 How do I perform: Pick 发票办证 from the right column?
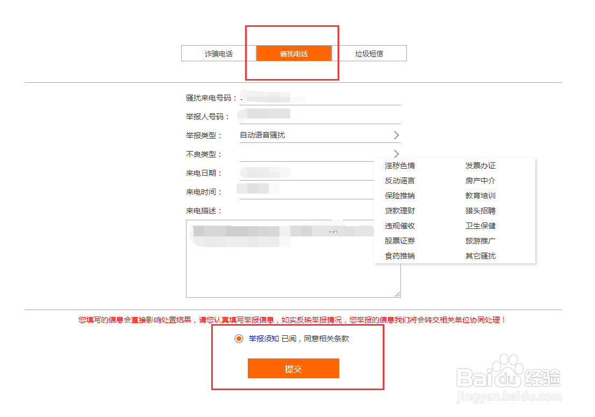[481, 166]
